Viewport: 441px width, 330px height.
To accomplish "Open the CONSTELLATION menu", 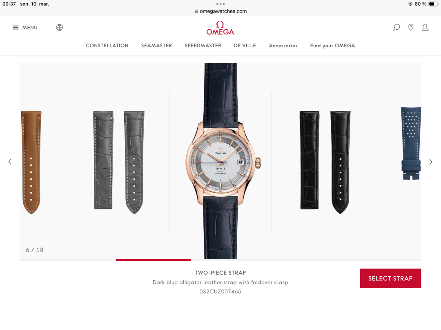I will (107, 46).
